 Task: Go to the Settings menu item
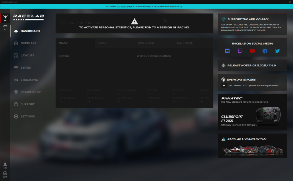(x=28, y=116)
